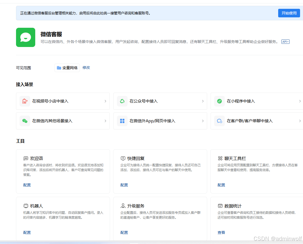303x244 pixels.
Task: Expand 在微信内其他场景接入 chevron arrow
Action: [x=105, y=121]
